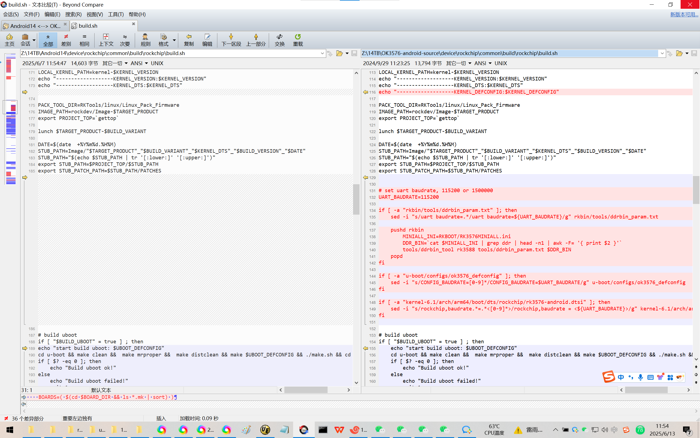Expand left file path history dropdown
Screen dimensions: 700x438
pyautogui.click(x=322, y=53)
